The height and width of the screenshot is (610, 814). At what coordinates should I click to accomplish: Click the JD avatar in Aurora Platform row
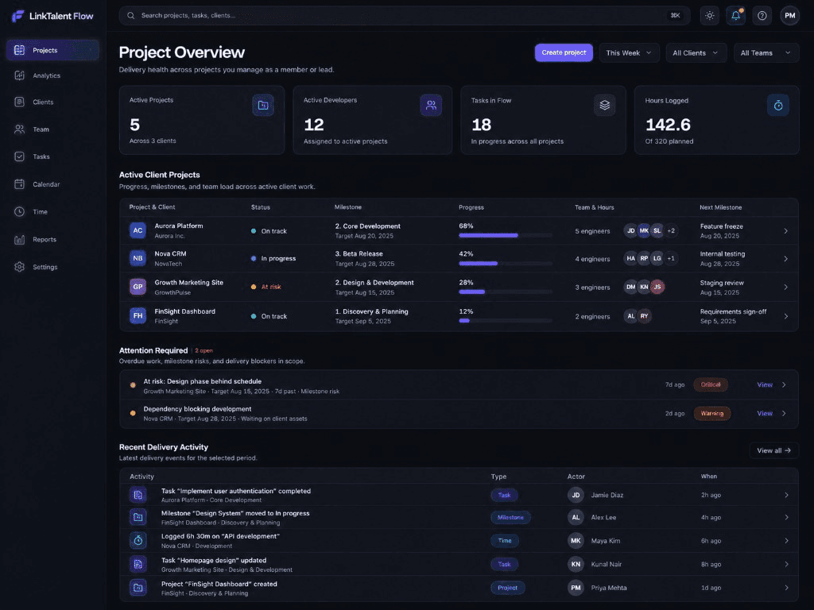pyautogui.click(x=630, y=230)
